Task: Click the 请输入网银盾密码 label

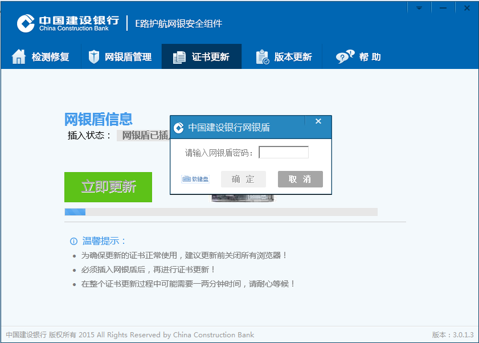Action: (219, 153)
